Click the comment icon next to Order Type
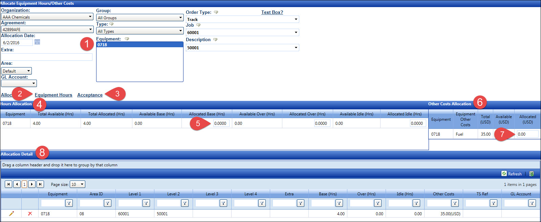 pos(216,12)
